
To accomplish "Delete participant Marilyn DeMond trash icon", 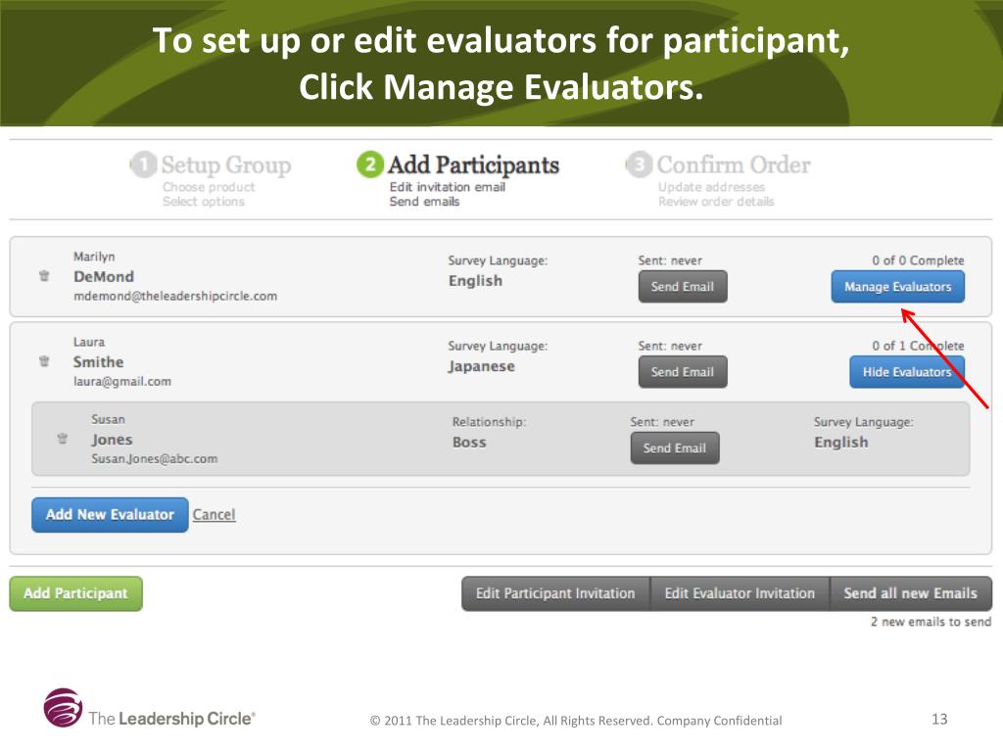I will point(44,276).
